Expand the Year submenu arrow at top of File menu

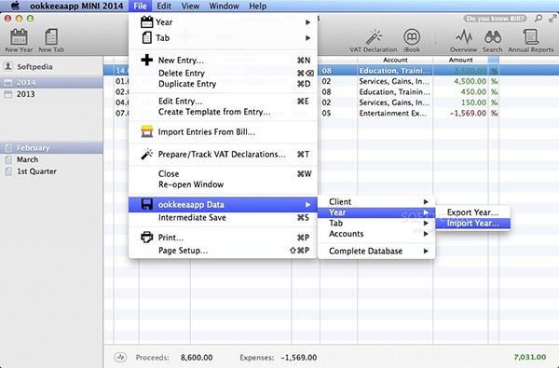307,22
